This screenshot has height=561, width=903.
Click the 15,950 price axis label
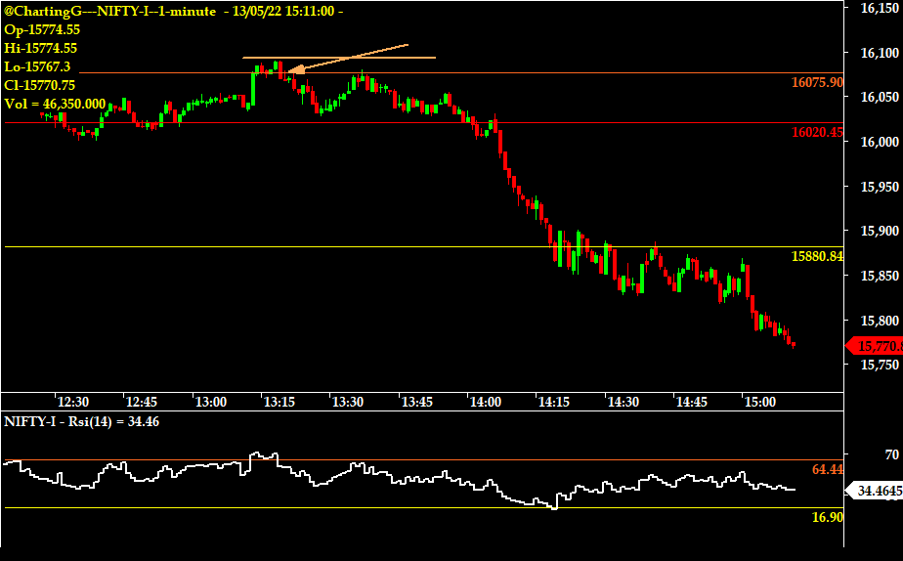[880, 187]
